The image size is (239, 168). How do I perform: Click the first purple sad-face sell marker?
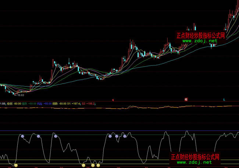(x=22, y=136)
